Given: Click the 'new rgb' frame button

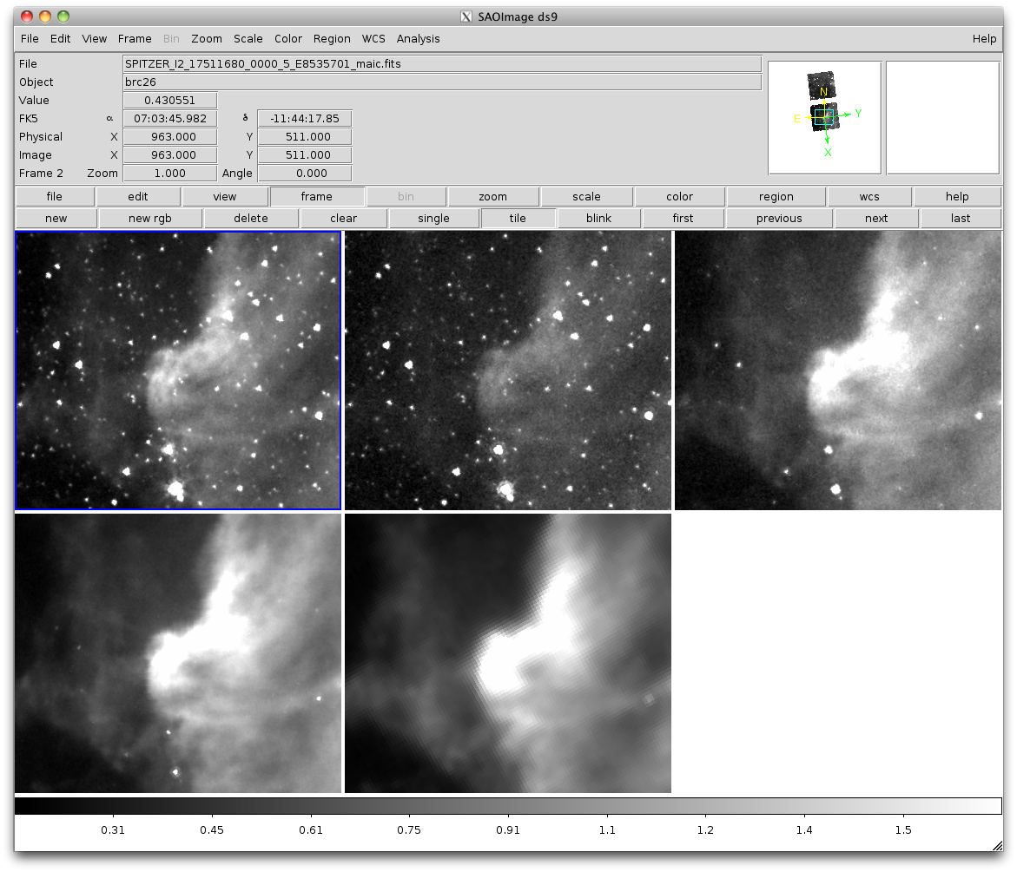Looking at the screenshot, I should (150, 219).
